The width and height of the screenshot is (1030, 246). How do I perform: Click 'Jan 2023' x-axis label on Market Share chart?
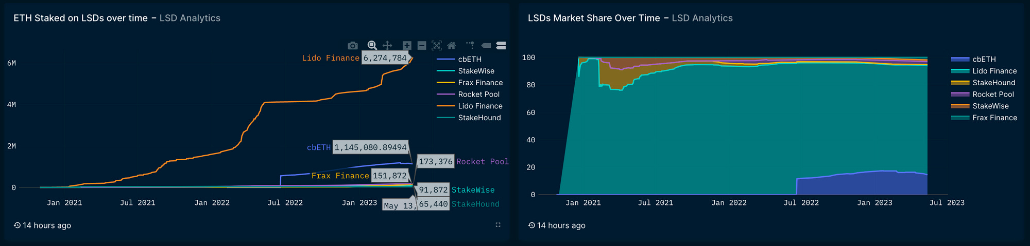(x=874, y=203)
